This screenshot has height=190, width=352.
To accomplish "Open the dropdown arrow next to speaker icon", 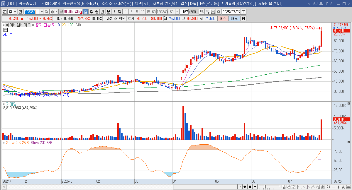I will (x=56, y=12).
